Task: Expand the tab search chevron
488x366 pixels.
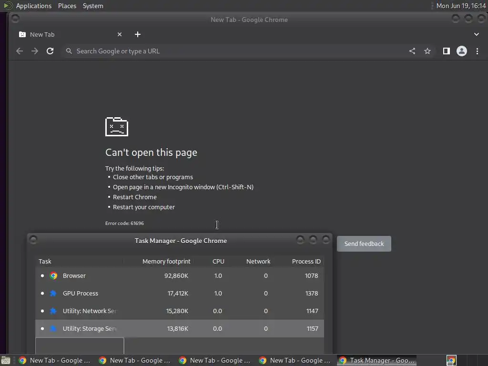Action: [477, 34]
